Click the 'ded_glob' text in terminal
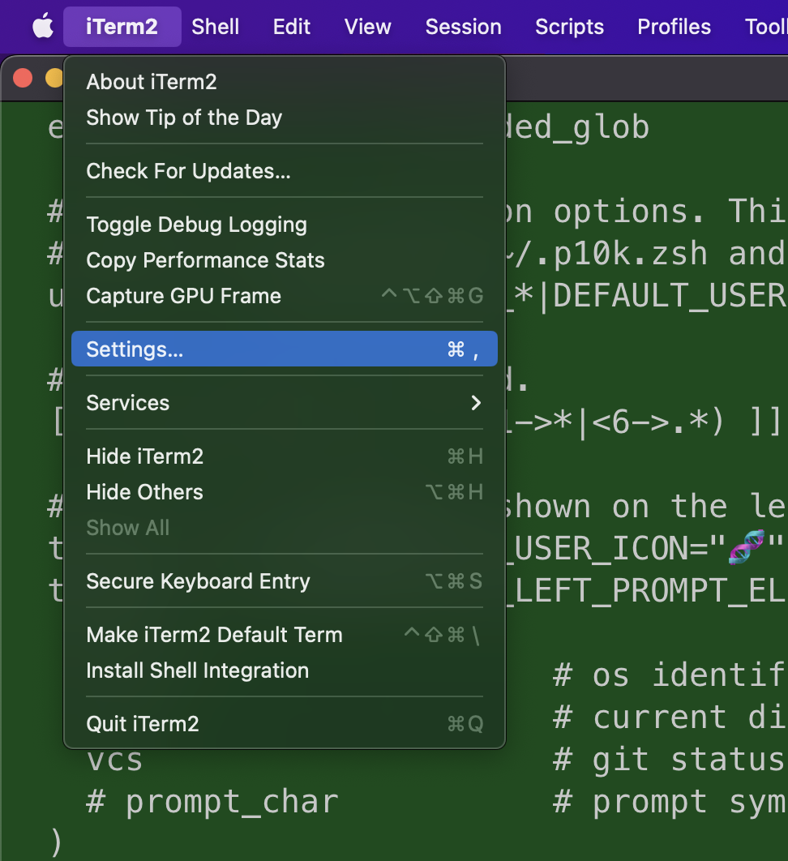This screenshot has height=861, width=788. coord(576,127)
